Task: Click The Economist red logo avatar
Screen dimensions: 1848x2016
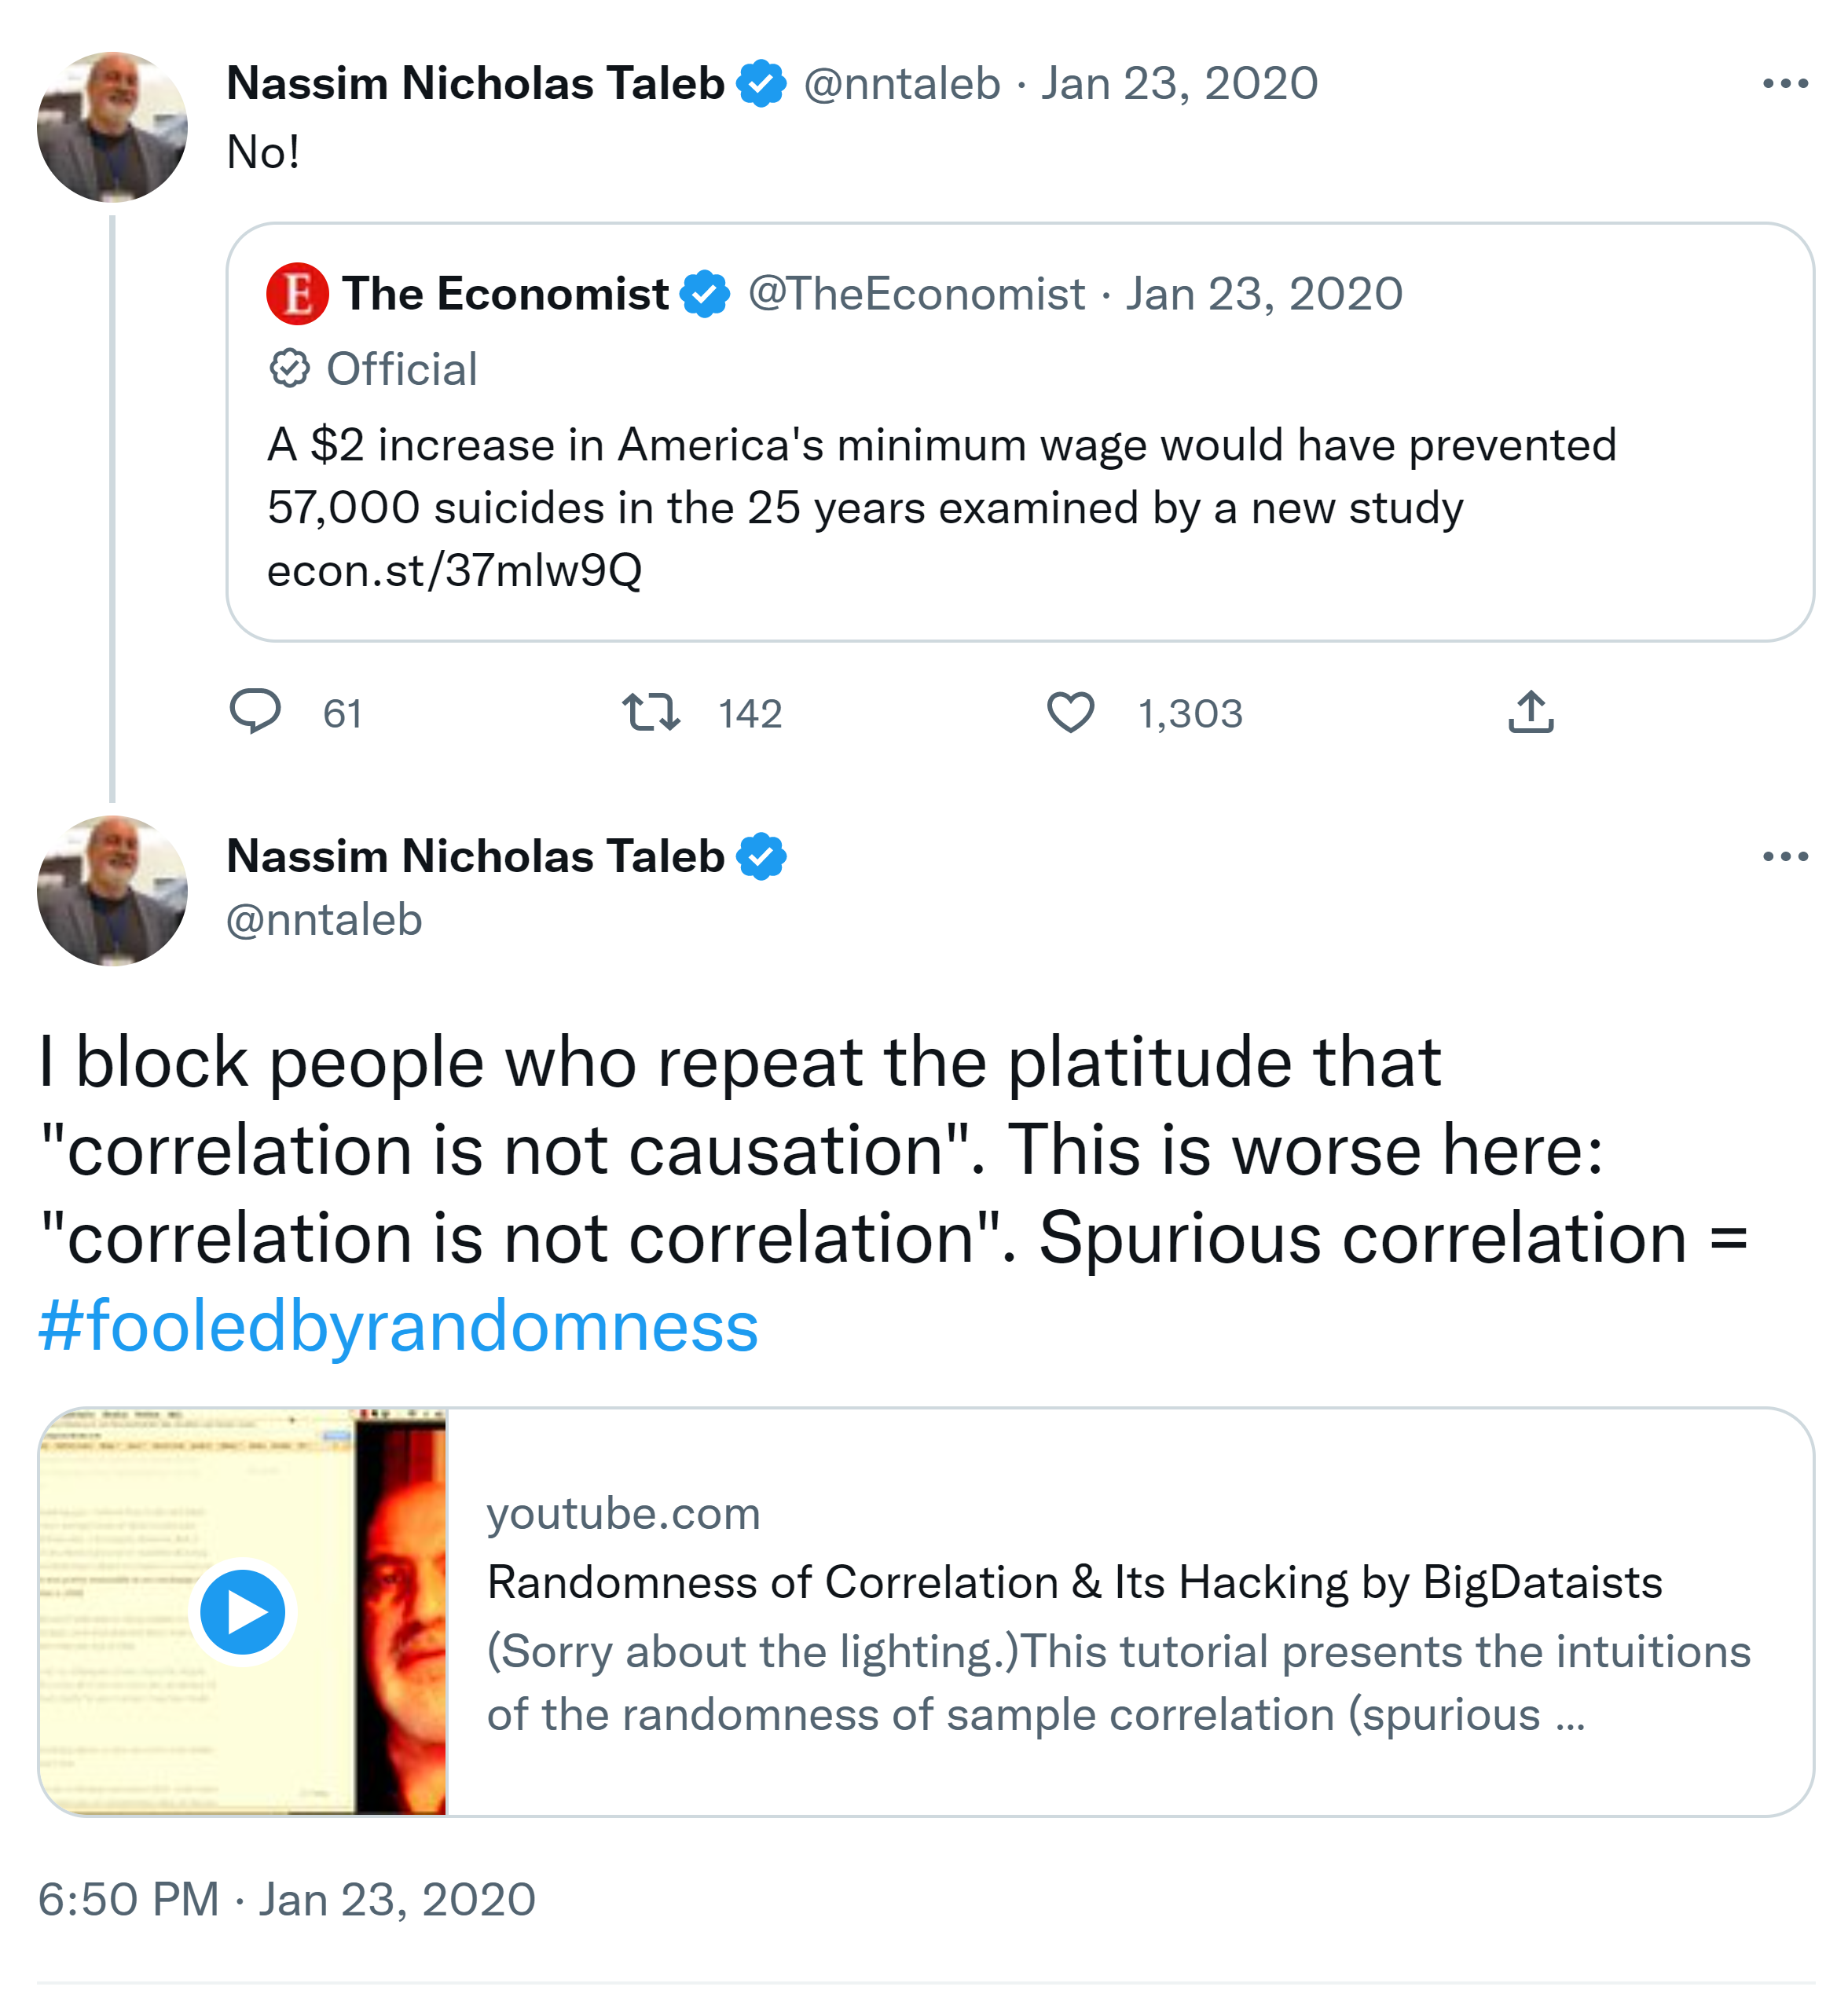Action: pyautogui.click(x=297, y=294)
